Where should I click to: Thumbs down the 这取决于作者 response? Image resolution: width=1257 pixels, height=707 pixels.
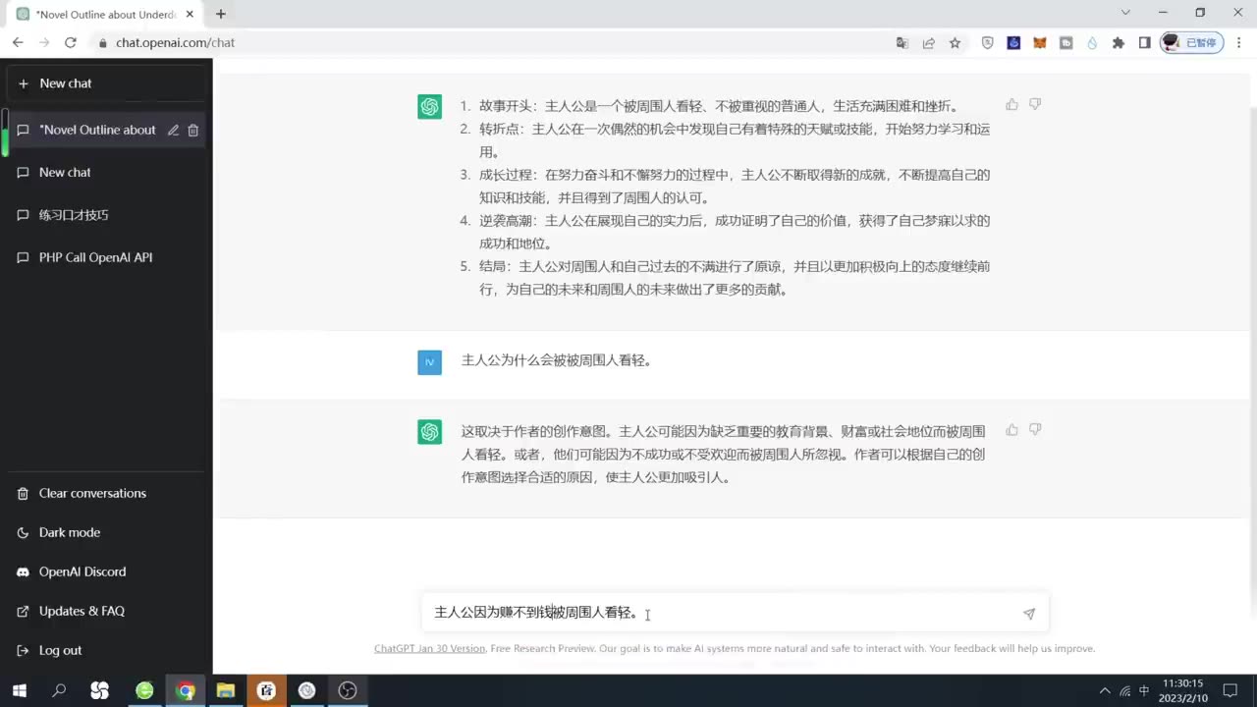[1035, 429]
